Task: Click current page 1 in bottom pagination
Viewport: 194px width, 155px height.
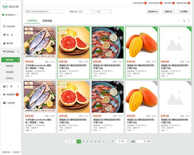Action: pos(79,141)
